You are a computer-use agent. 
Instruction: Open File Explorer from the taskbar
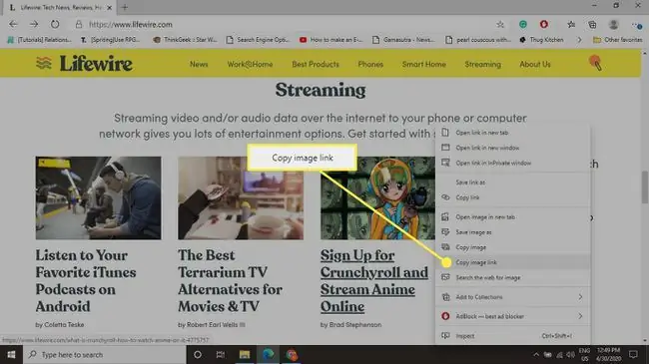(245, 354)
